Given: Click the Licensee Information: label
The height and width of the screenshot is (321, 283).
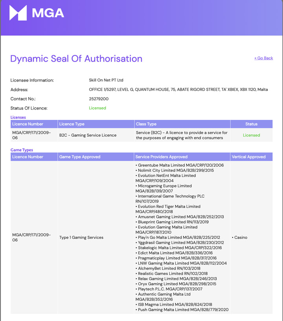Looking at the screenshot, I should [32, 80].
